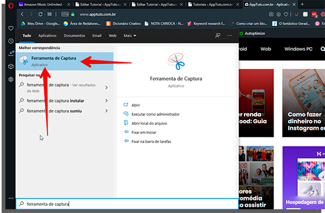
Task: Click the feedback icon in search panel header
Action: (217, 36)
